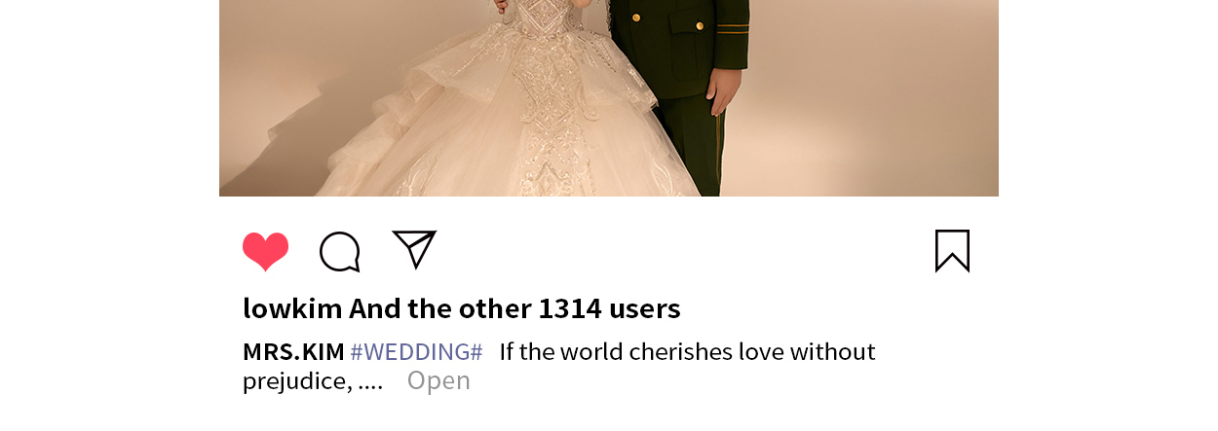
Task: Browse the #WEDDING# hashtag
Action: pyautogui.click(x=416, y=352)
